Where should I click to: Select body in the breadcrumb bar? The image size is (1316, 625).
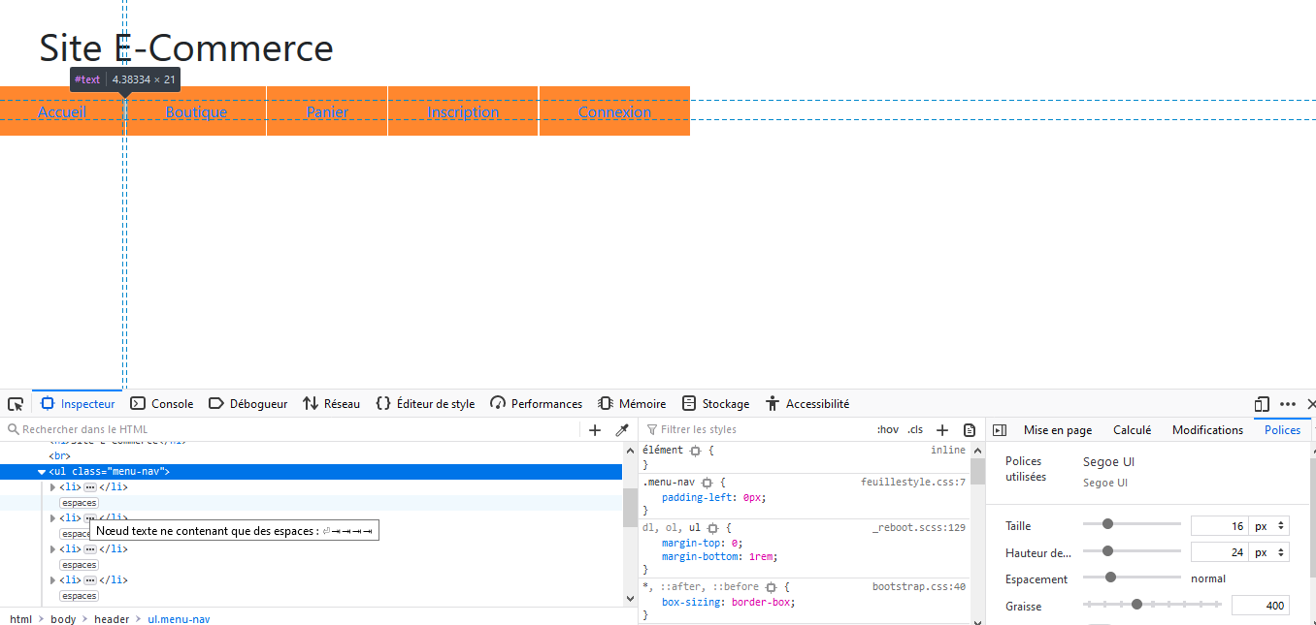coord(63,618)
